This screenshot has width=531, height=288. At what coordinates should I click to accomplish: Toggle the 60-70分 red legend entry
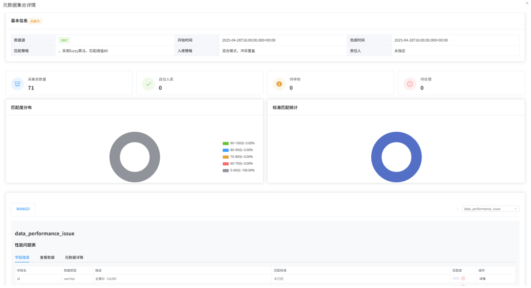pos(238,164)
